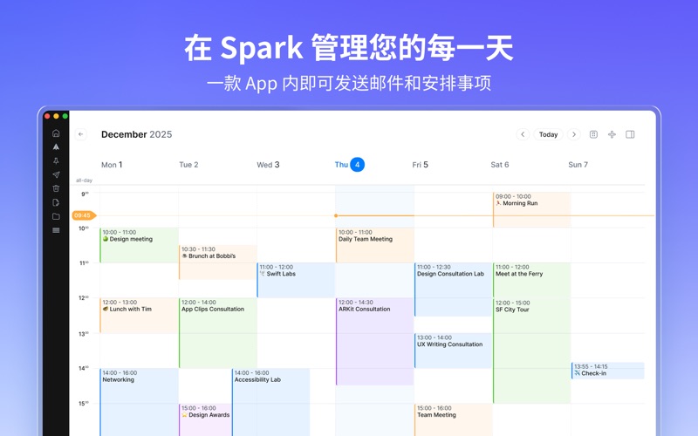Viewport: 698px width, 436px height.
Task: Open the UX Writing Consultation event
Action: click(x=453, y=351)
